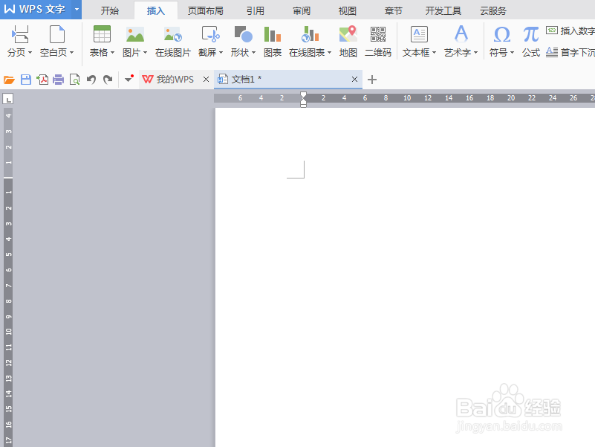Switch to the 开始 ribbon tab
The height and width of the screenshot is (447, 595).
coord(110,10)
